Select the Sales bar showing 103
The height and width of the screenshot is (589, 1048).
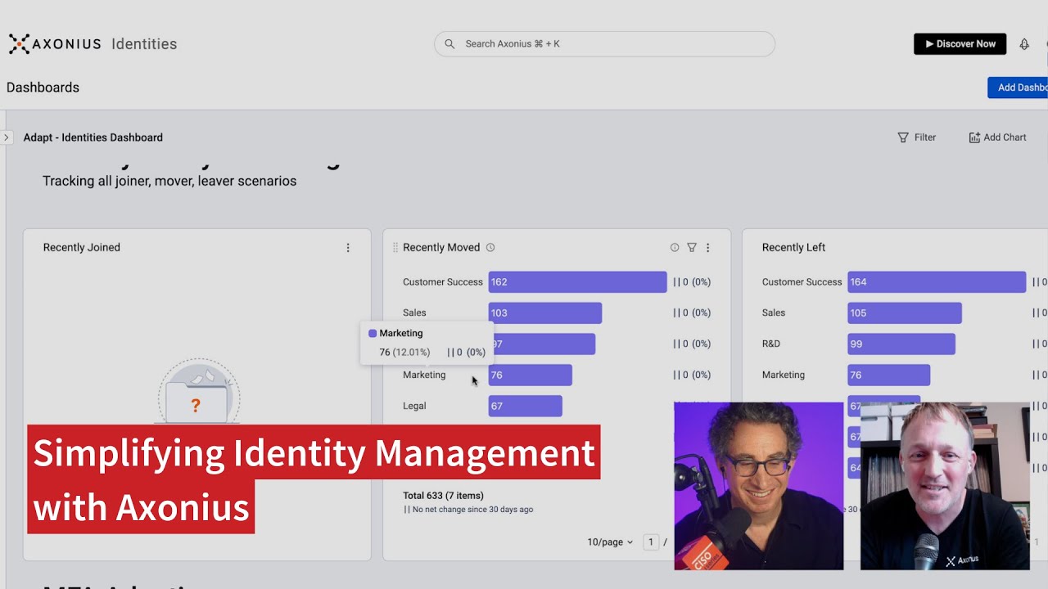(x=545, y=313)
